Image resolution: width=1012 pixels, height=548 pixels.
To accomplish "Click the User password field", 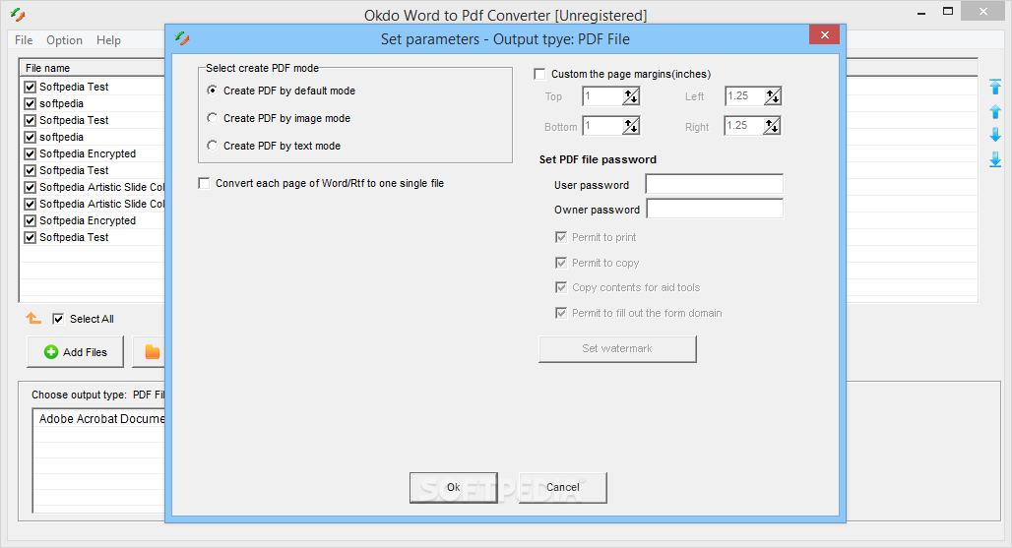I will click(715, 184).
